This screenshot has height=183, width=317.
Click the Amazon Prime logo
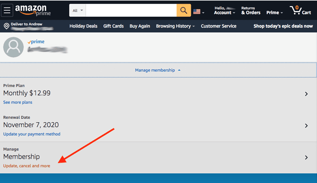[x=33, y=10]
